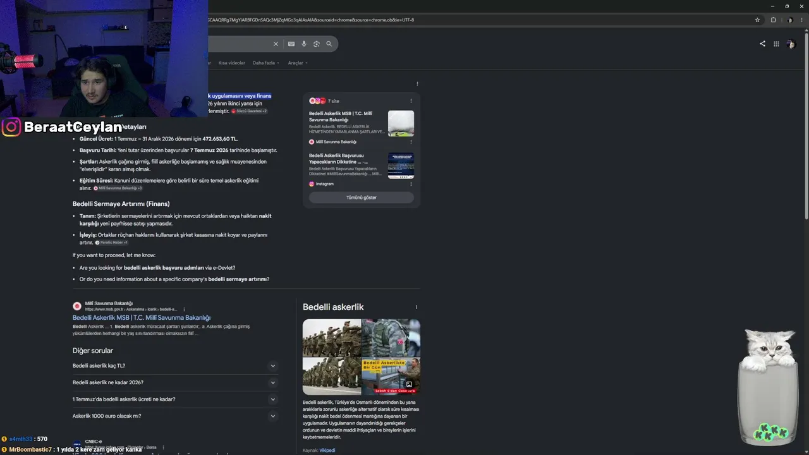Click the Diğer sorular heading
The height and width of the screenshot is (455, 809).
[x=93, y=351]
